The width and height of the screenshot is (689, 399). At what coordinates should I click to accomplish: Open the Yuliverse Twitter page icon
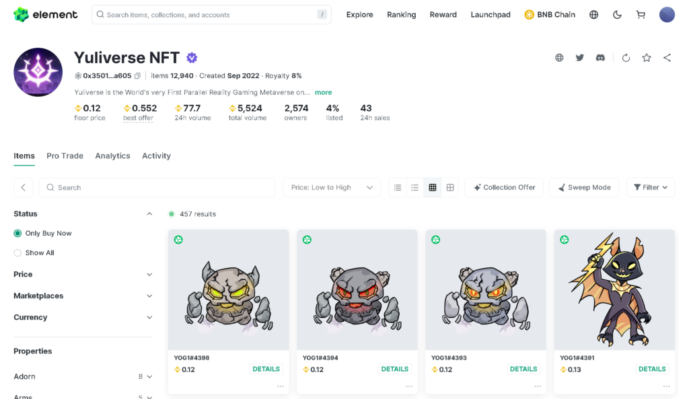click(x=579, y=58)
